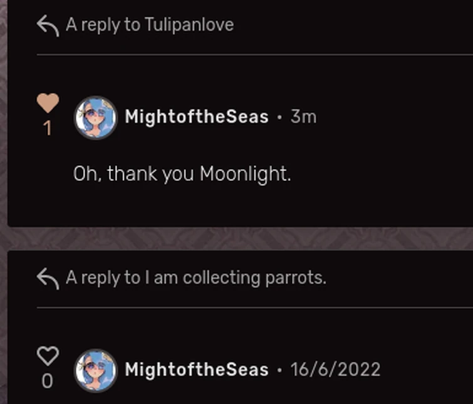This screenshot has height=404, width=473.
Task: Click the divider line below the parrots reply header
Action: (x=251, y=308)
